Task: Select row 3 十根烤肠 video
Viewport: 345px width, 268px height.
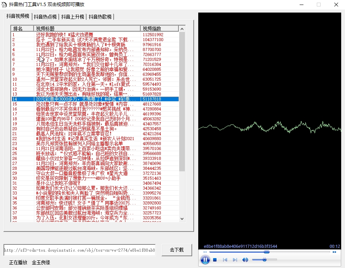Action: (95, 45)
